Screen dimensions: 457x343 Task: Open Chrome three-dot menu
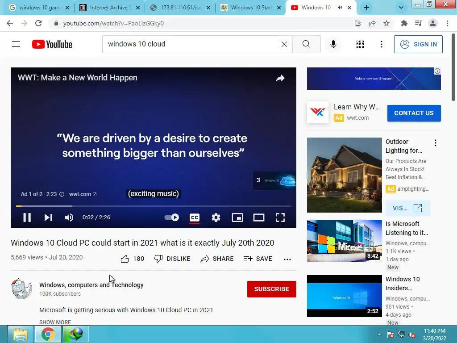tap(447, 23)
